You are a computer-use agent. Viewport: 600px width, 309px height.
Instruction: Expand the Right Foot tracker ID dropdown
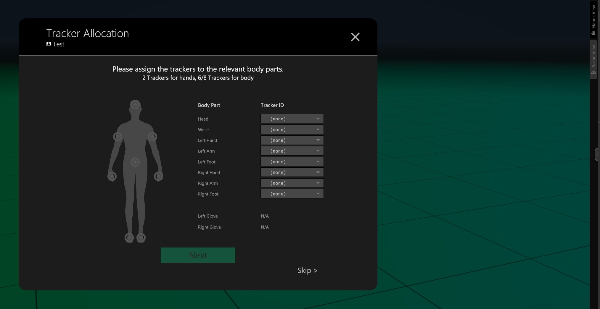coord(292,194)
